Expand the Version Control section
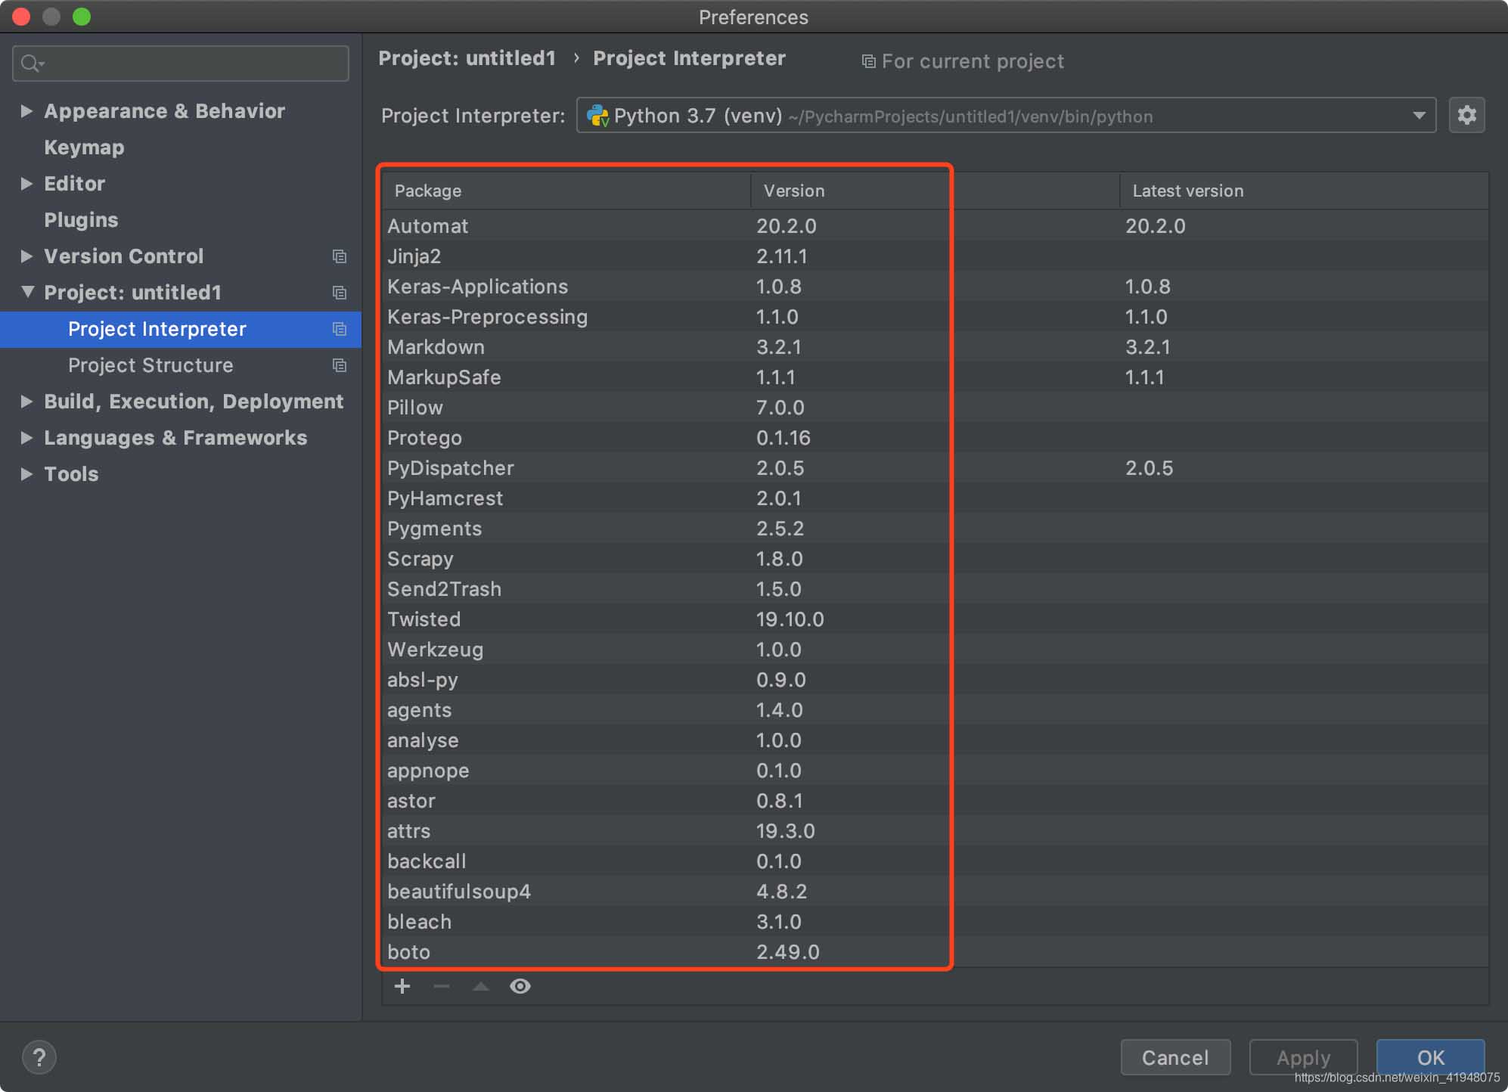The width and height of the screenshot is (1508, 1092). pyautogui.click(x=27, y=256)
